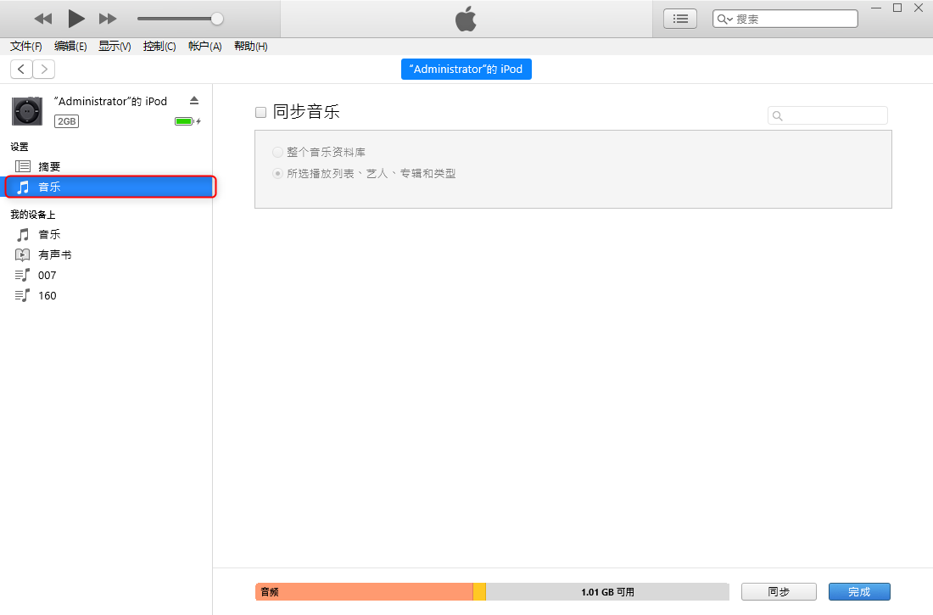
Task: Click the 1.01 GB 可用 free space segment
Action: pyautogui.click(x=607, y=592)
